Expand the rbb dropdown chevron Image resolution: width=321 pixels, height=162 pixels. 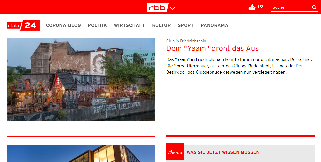[173, 8]
